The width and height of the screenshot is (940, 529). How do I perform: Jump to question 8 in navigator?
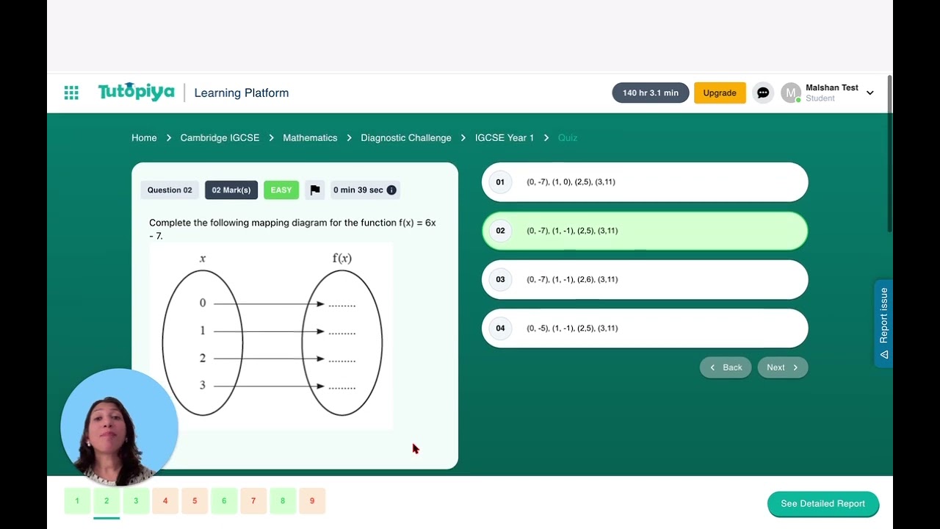(x=283, y=501)
